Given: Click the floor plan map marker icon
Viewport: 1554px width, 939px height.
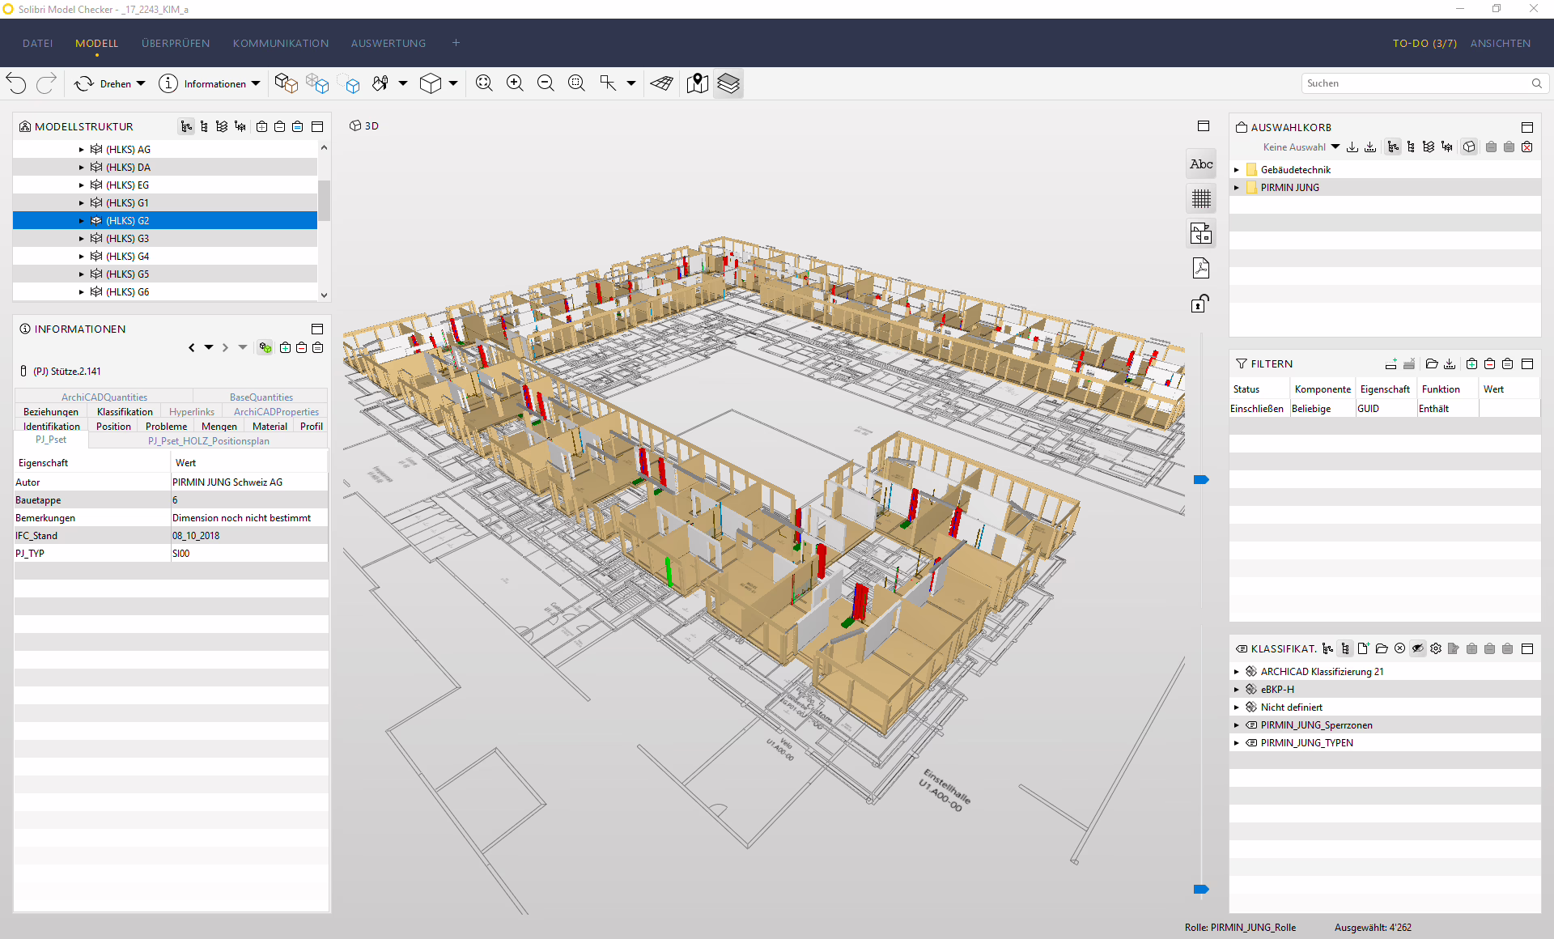Looking at the screenshot, I should (697, 83).
